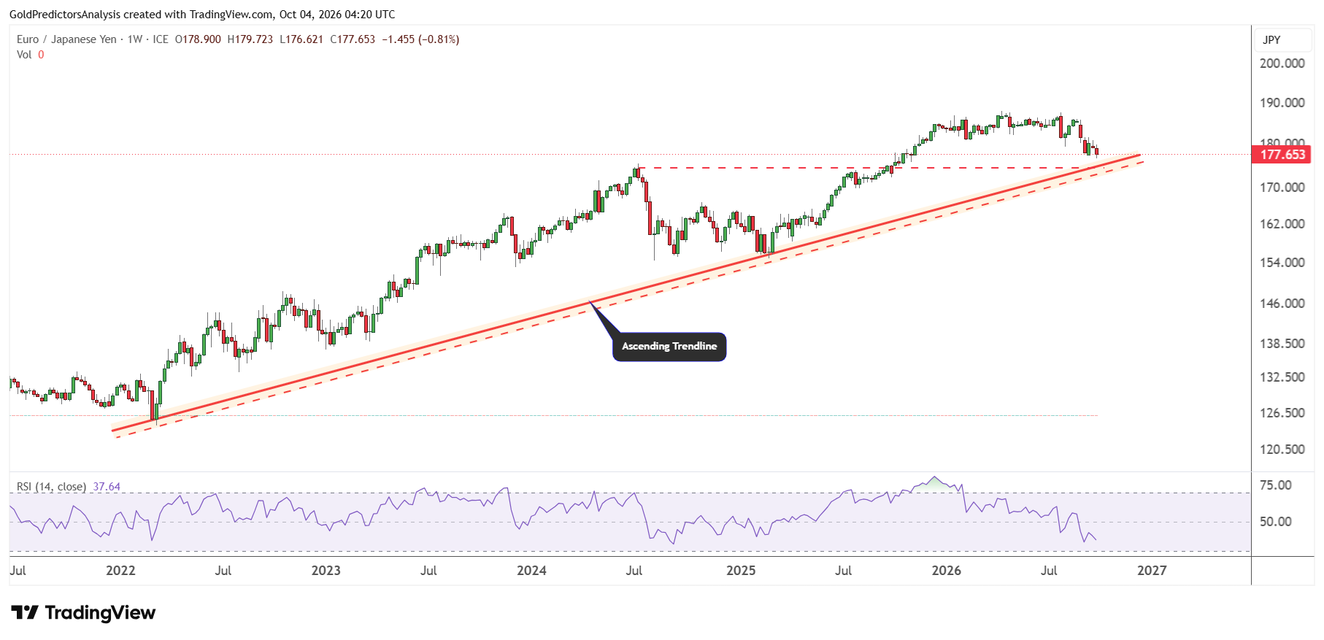Click the 1W interval label in chart header
The height and width of the screenshot is (640, 1324).
click(135, 39)
